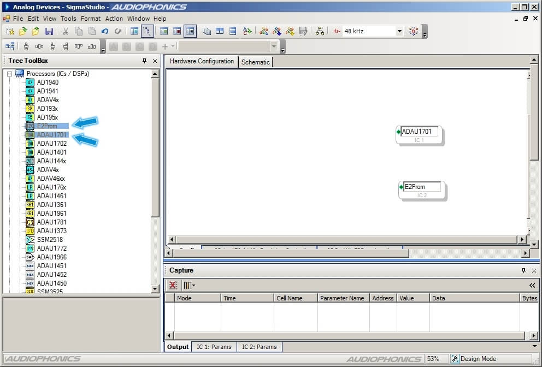This screenshot has height=367, width=542.
Task: Switch to the Output tab
Action: click(x=178, y=347)
